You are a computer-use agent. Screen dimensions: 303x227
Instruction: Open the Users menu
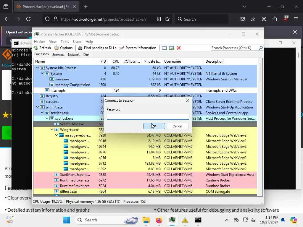(77, 42)
